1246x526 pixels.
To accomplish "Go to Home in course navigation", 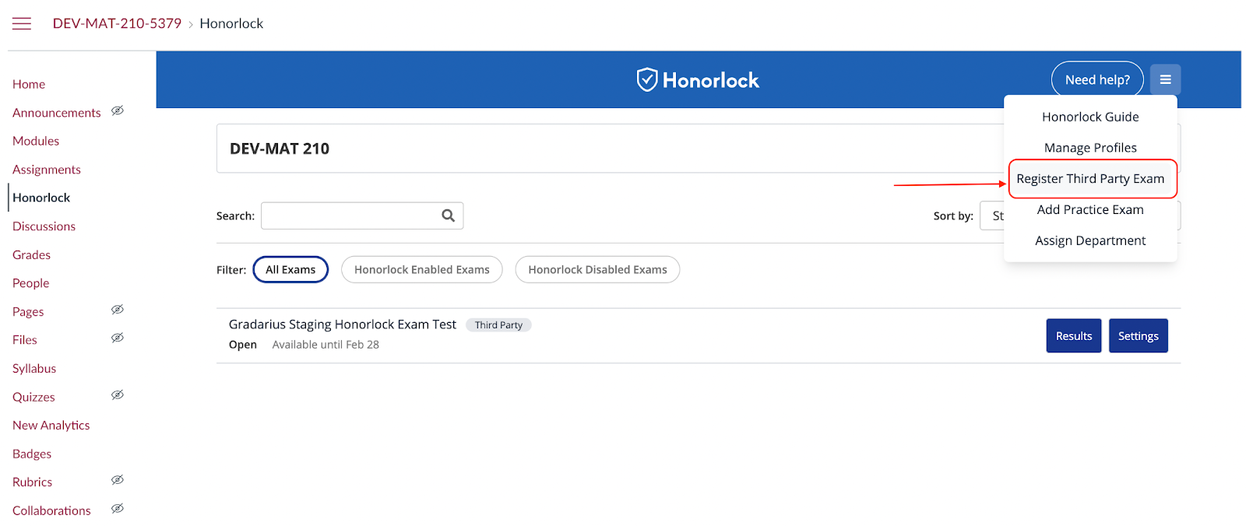I will (x=29, y=84).
